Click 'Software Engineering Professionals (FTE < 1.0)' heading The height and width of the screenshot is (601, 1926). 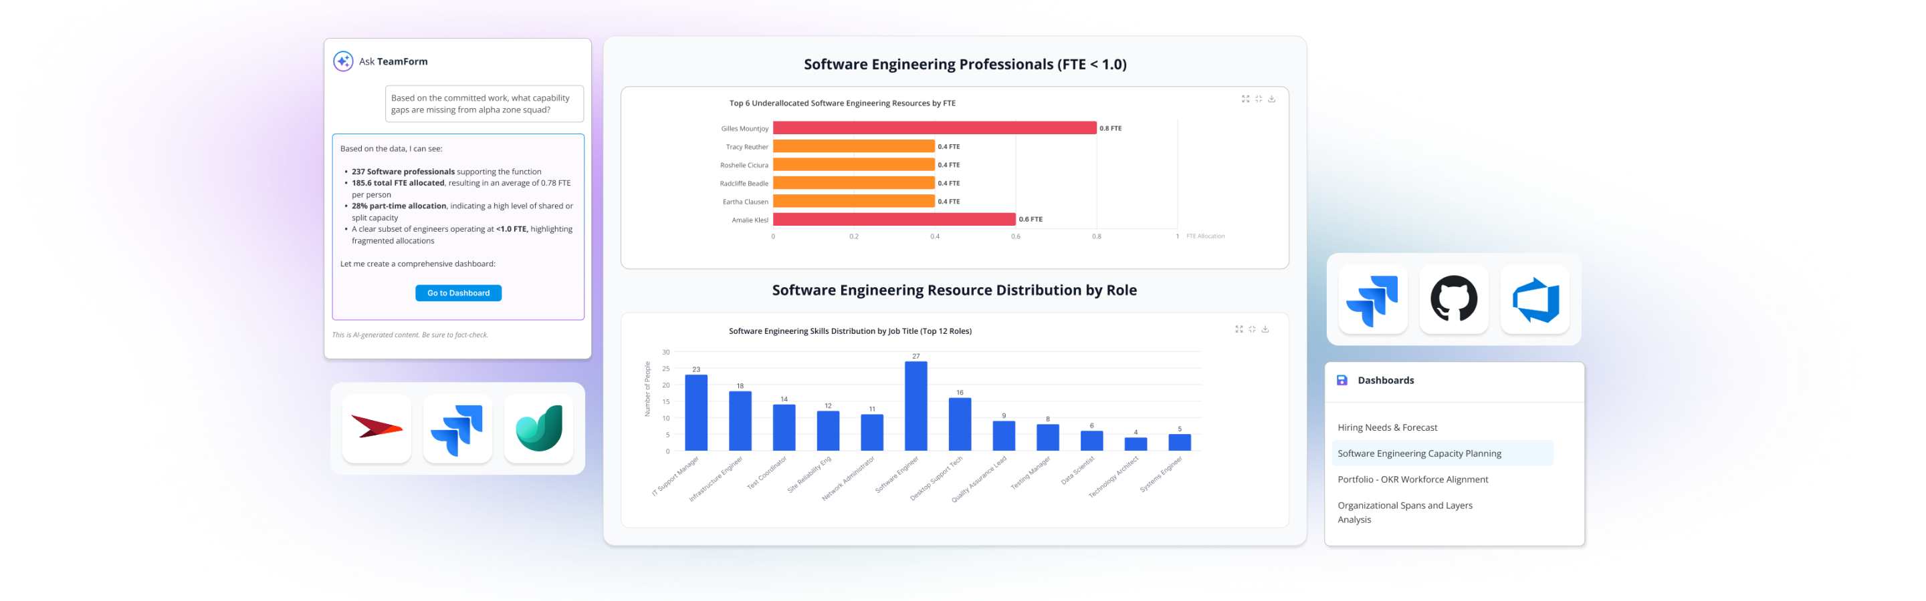pos(965,64)
